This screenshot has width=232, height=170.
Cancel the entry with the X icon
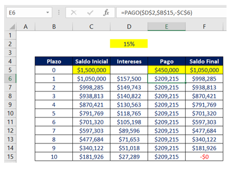pyautogui.click(x=74, y=13)
